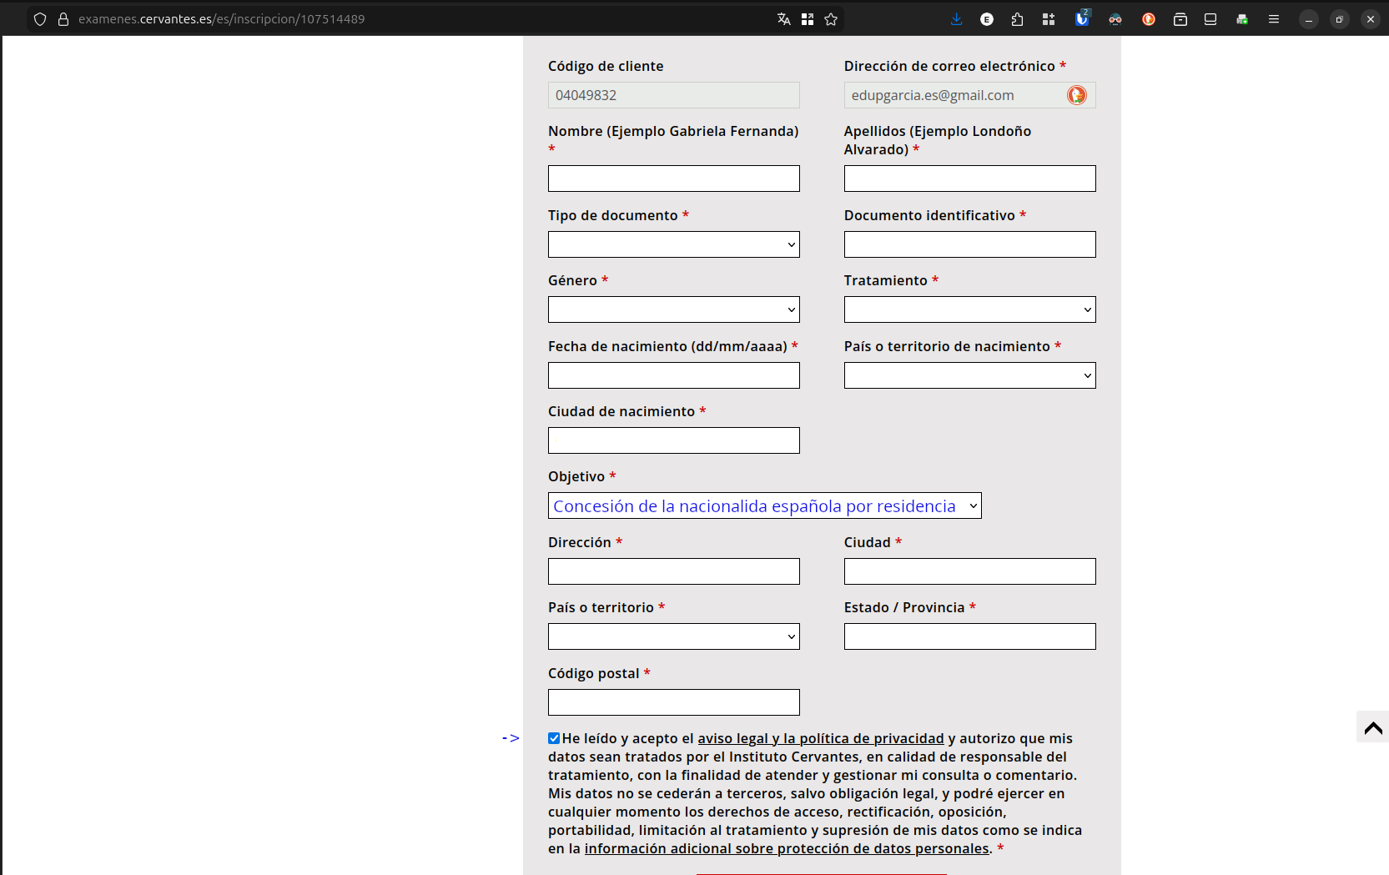
Task: Click the Nombre text input field
Action: 673,179
